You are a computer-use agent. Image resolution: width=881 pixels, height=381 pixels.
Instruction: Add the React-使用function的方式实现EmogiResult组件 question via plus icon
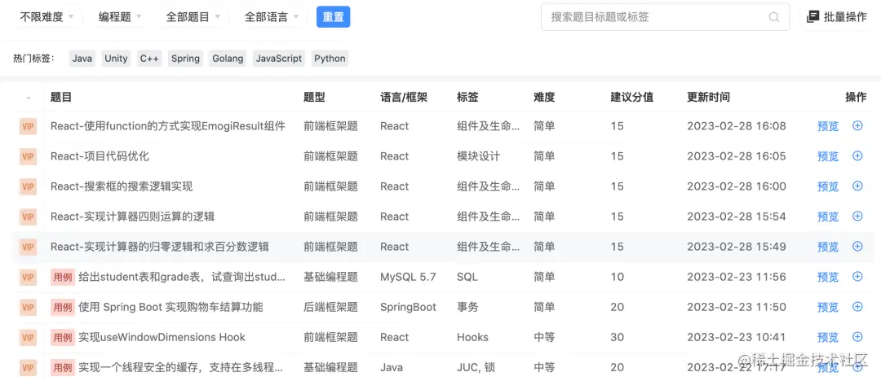(857, 125)
